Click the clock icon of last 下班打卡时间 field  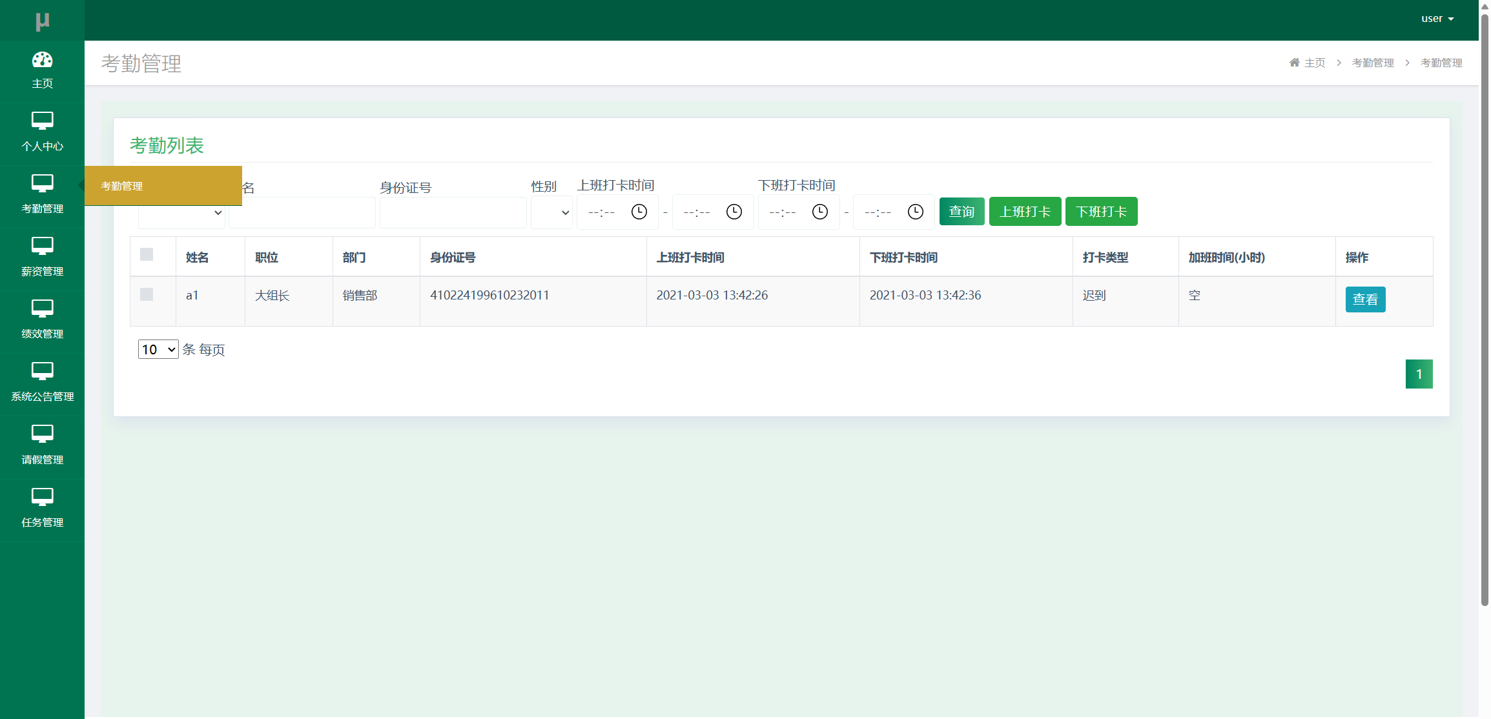coord(915,212)
